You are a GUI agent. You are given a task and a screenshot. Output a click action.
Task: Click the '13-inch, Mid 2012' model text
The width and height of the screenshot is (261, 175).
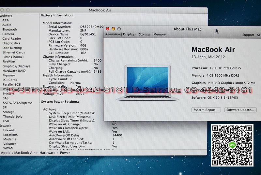(208, 57)
